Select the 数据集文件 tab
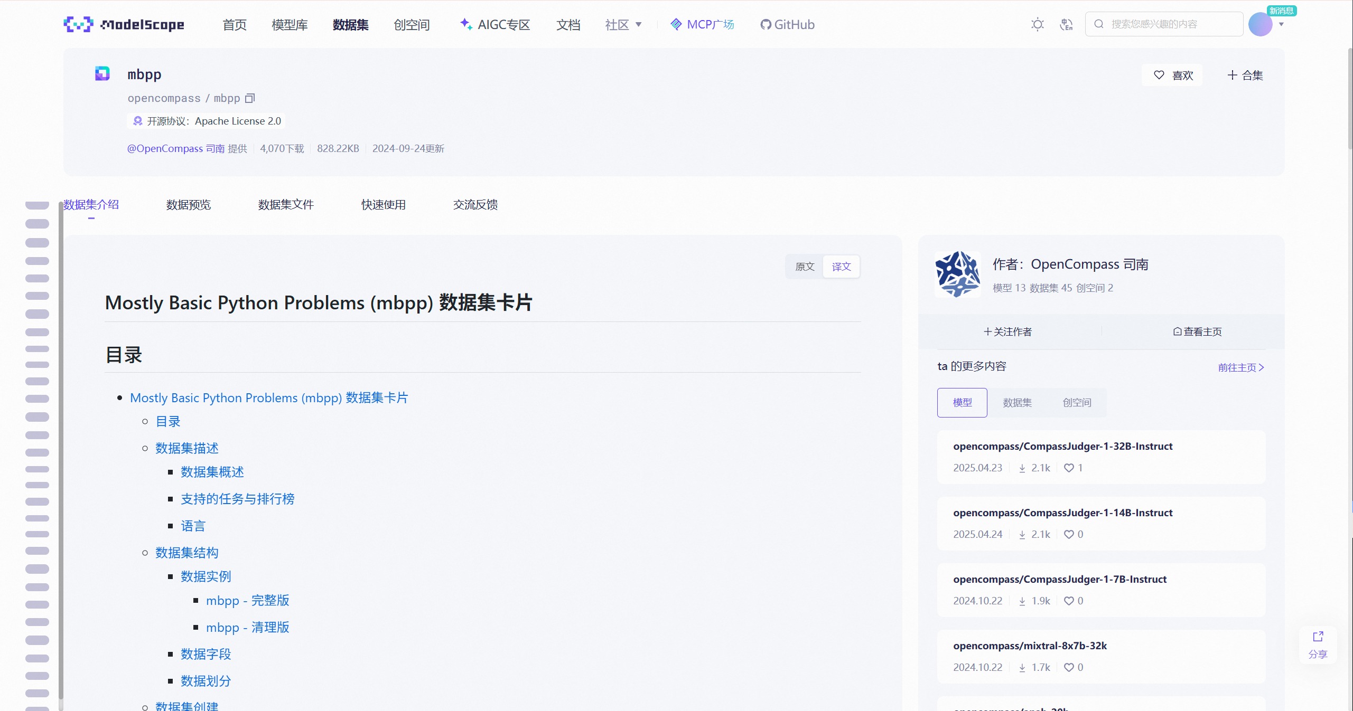This screenshot has width=1353, height=711. click(286, 205)
